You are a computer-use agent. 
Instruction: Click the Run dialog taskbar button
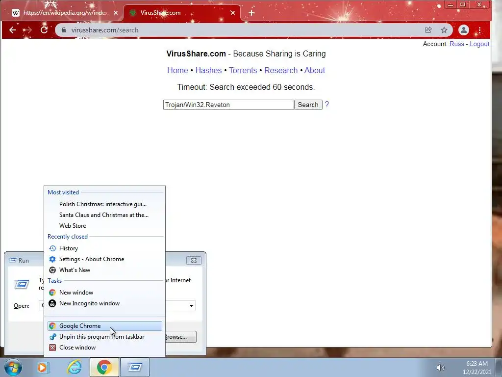[x=134, y=367]
